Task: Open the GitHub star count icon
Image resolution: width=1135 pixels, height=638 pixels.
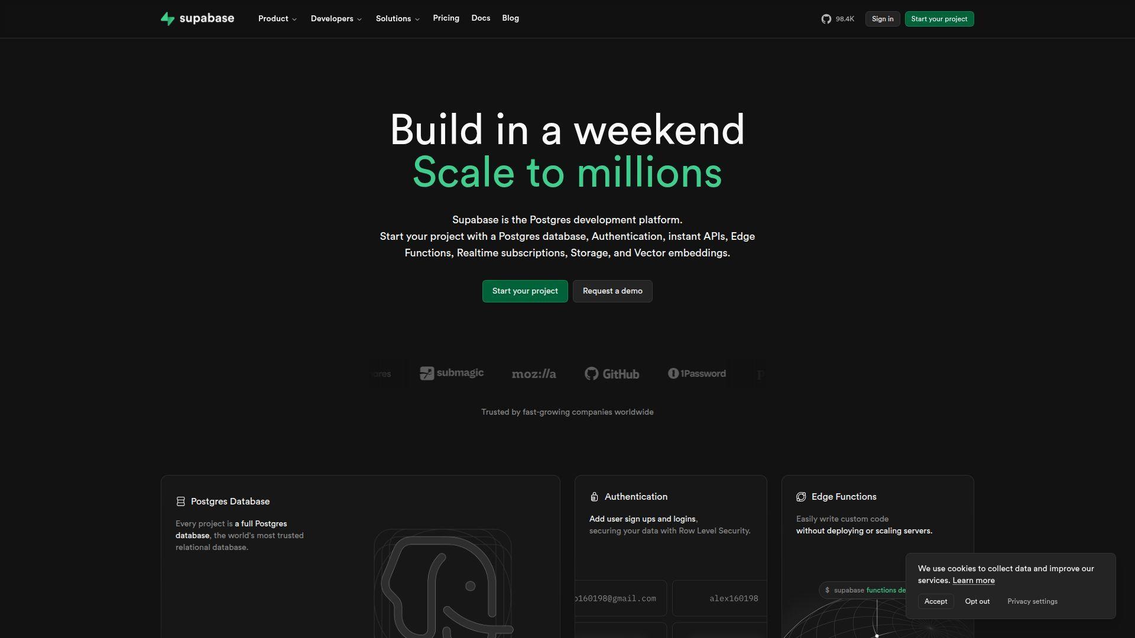Action: tap(826, 19)
